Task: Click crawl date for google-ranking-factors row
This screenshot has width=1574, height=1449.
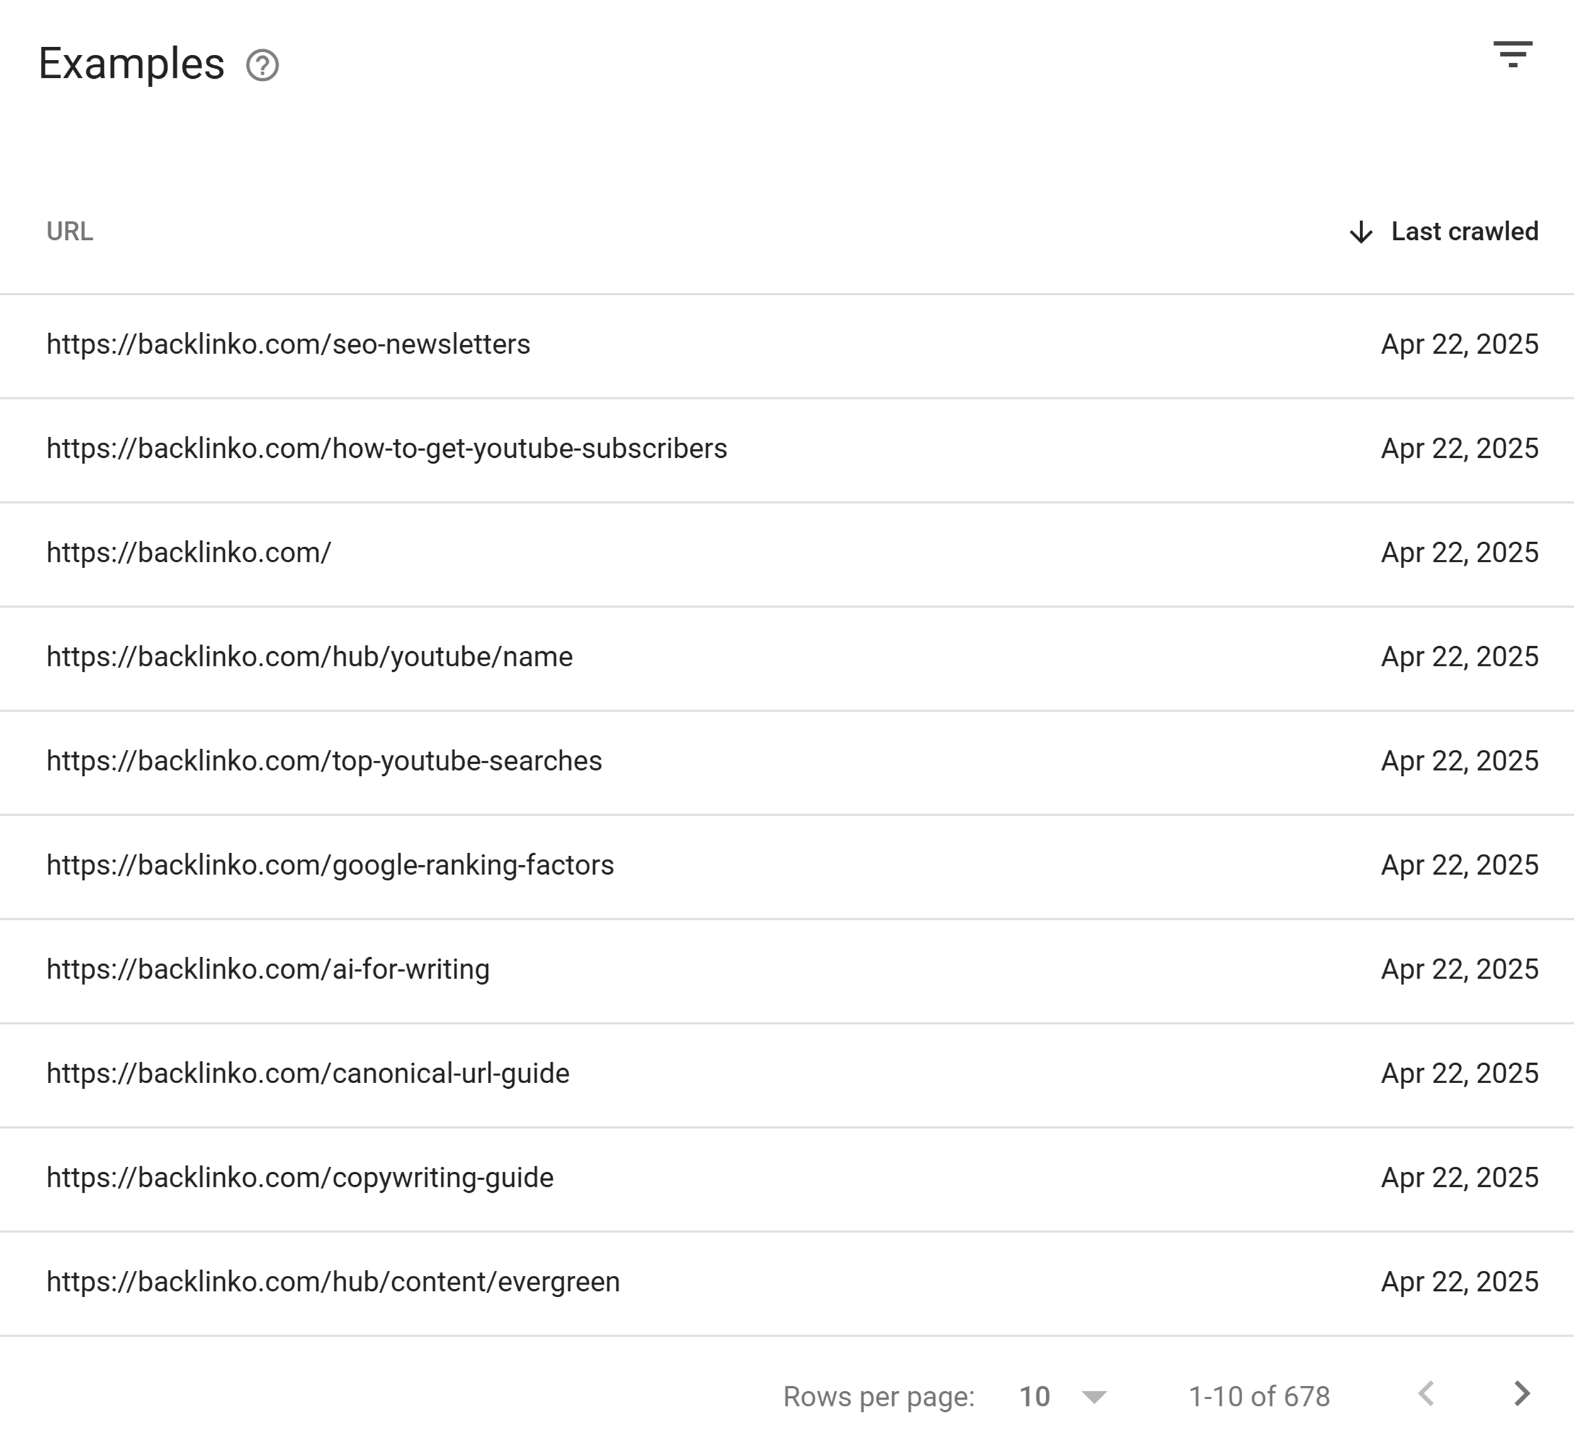Action: (1459, 865)
